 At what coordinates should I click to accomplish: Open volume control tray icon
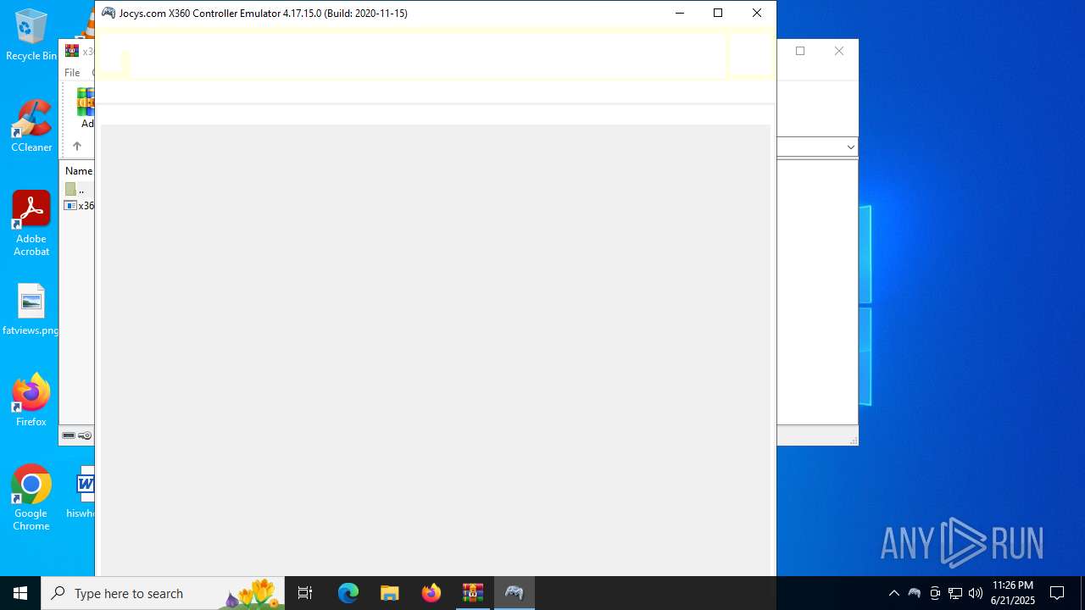976,593
